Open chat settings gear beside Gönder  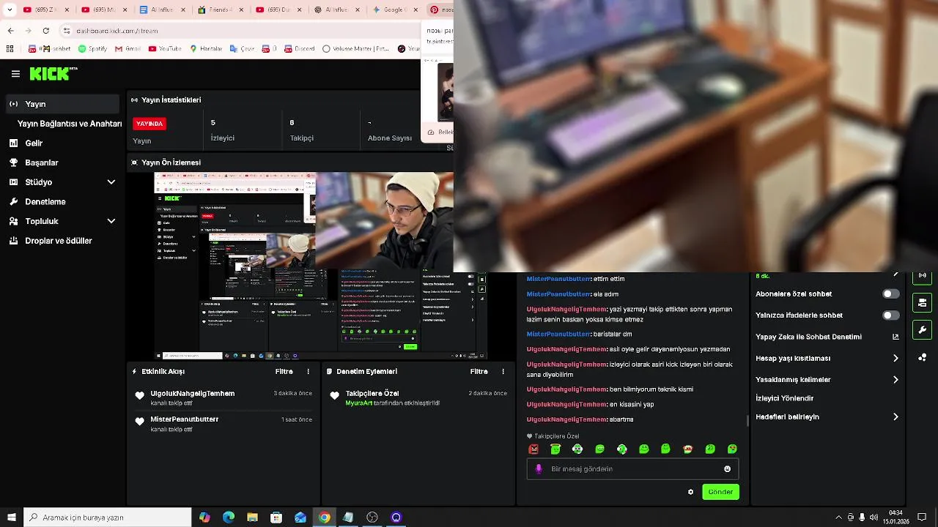[x=690, y=492]
